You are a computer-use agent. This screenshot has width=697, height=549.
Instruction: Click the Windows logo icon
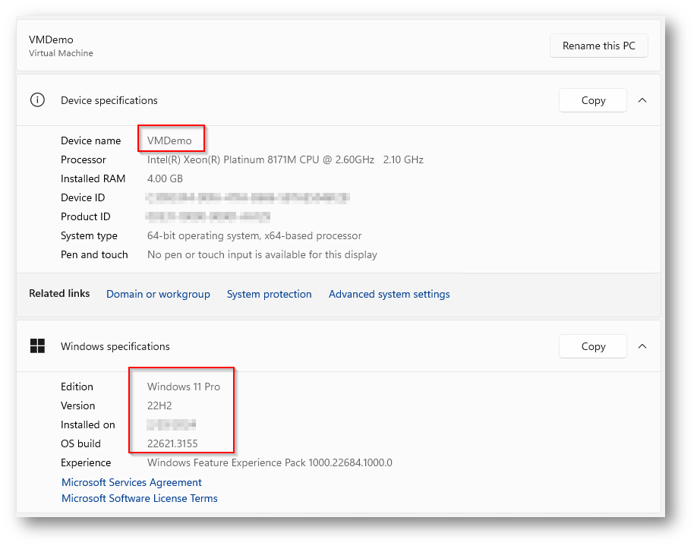tap(37, 346)
